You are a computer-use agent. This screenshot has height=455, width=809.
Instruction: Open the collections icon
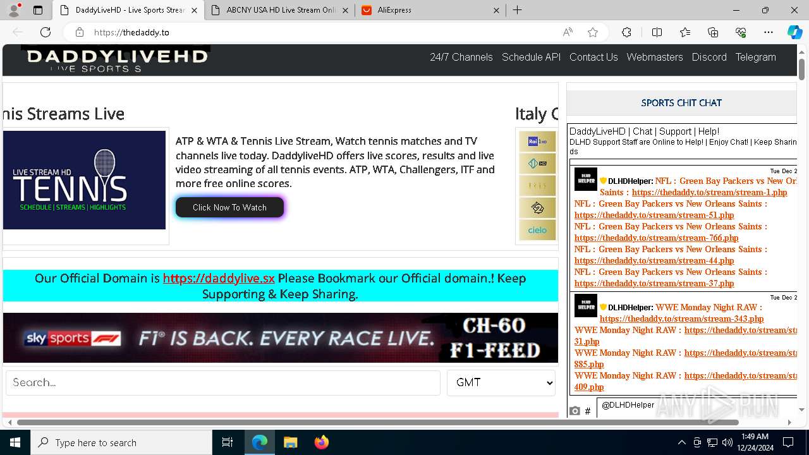(713, 32)
